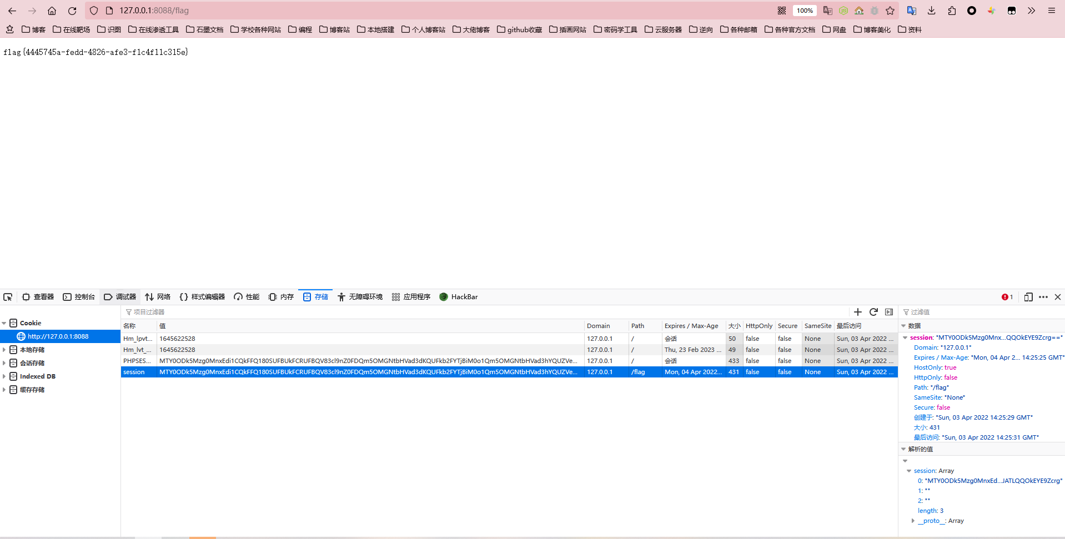Viewport: 1065px width, 539px height.
Task: Switch to the 性能 performance tab
Action: click(247, 297)
